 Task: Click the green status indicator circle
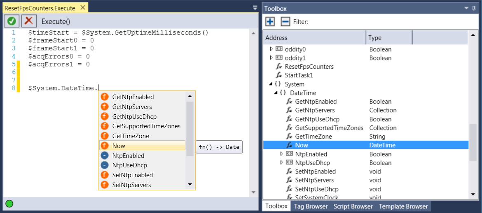(9, 203)
